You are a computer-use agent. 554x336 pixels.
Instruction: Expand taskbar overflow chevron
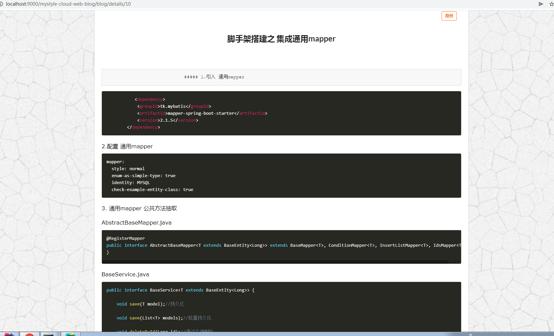470,334
